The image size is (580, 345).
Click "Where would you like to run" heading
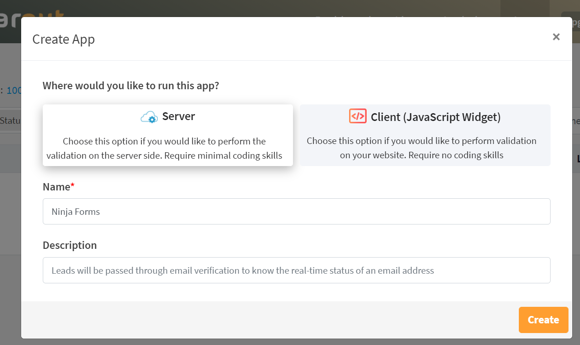click(x=131, y=86)
